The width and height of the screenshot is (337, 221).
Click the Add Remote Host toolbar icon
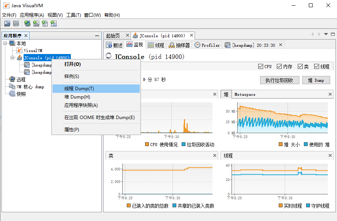pos(27,24)
